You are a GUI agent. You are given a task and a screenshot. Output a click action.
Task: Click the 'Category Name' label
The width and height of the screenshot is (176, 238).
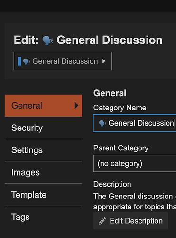click(x=120, y=108)
